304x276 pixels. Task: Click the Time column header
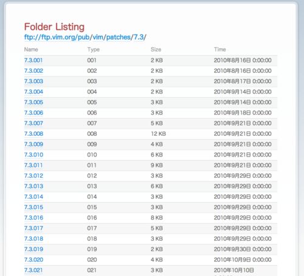point(219,50)
